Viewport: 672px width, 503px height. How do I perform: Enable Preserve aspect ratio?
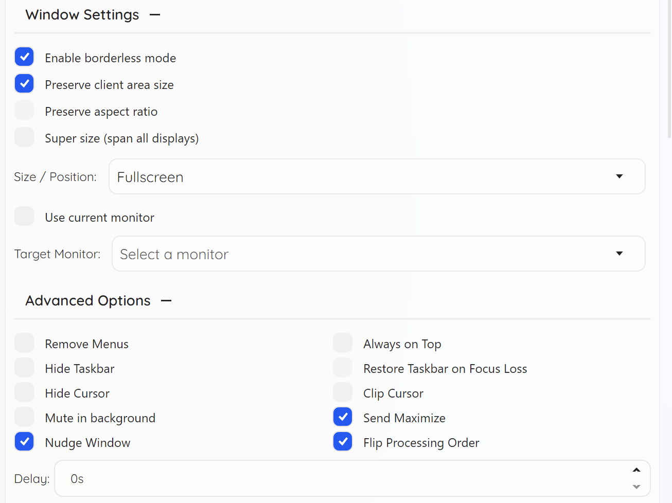pyautogui.click(x=24, y=111)
